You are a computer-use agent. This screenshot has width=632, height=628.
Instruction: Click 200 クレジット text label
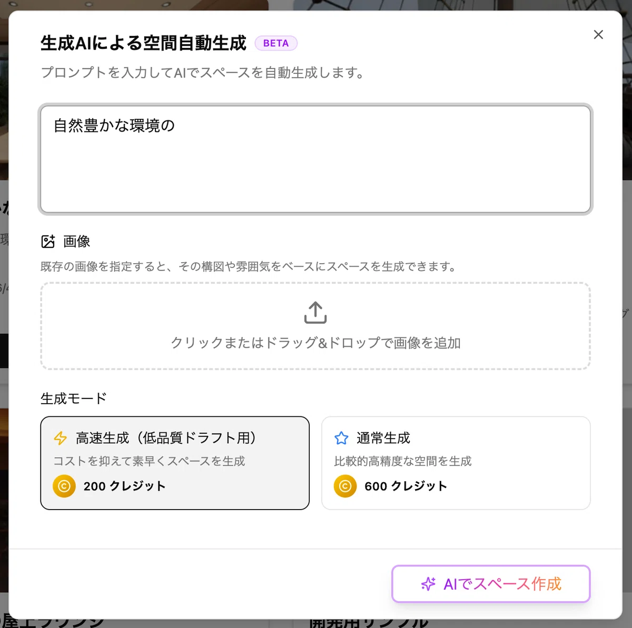(x=125, y=486)
